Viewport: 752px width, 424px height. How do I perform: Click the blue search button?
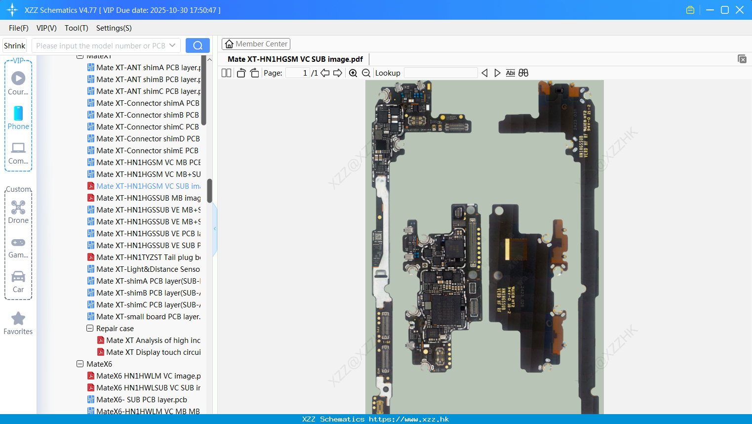(198, 45)
